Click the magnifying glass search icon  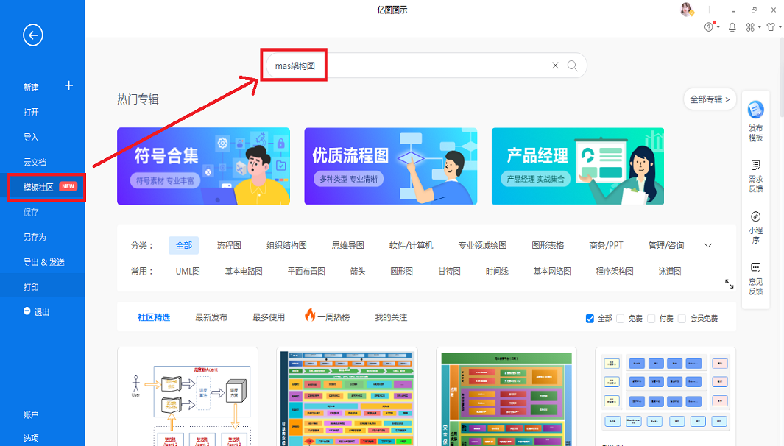(573, 66)
